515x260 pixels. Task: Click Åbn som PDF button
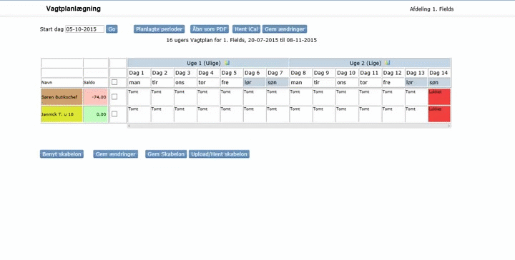210,29
